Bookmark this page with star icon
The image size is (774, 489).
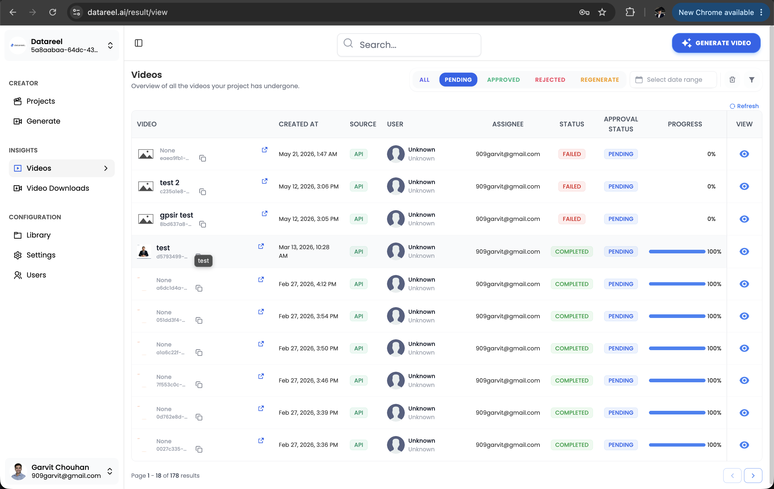point(602,12)
